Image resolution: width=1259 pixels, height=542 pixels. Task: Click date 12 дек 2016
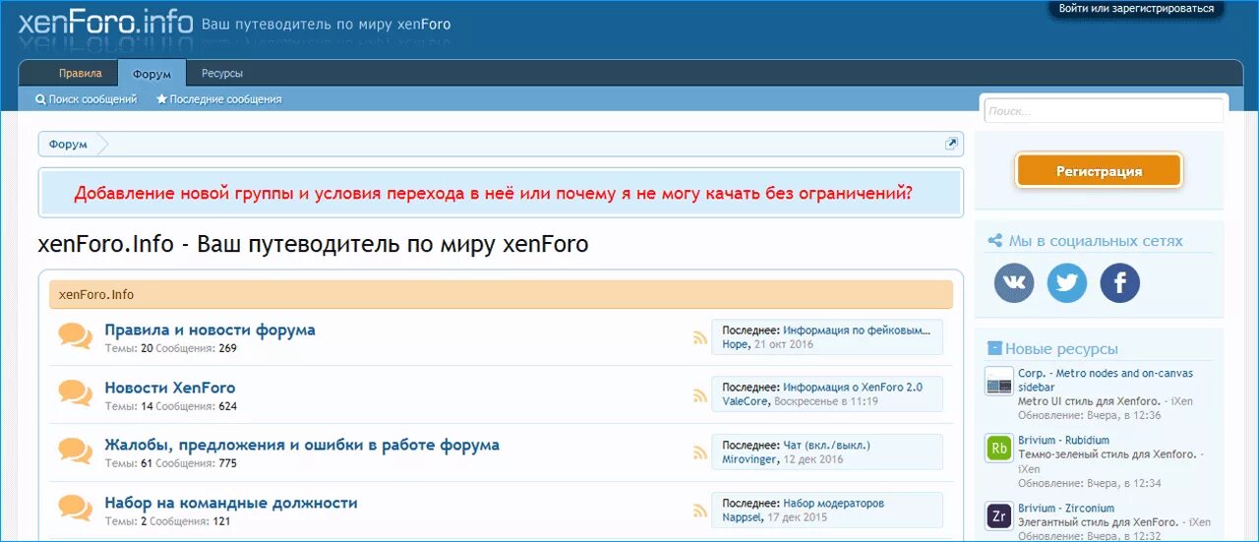pyautogui.click(x=813, y=459)
